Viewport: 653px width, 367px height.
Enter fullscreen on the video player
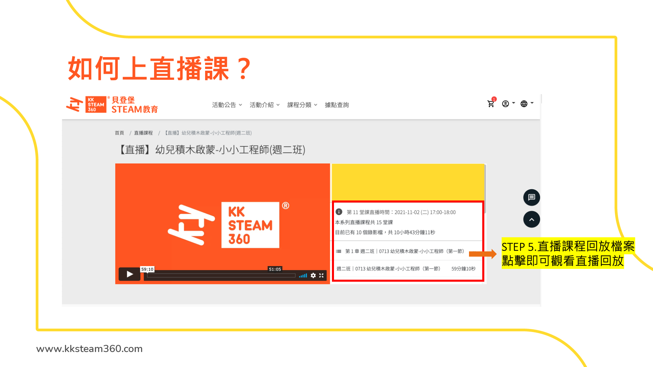point(321,276)
